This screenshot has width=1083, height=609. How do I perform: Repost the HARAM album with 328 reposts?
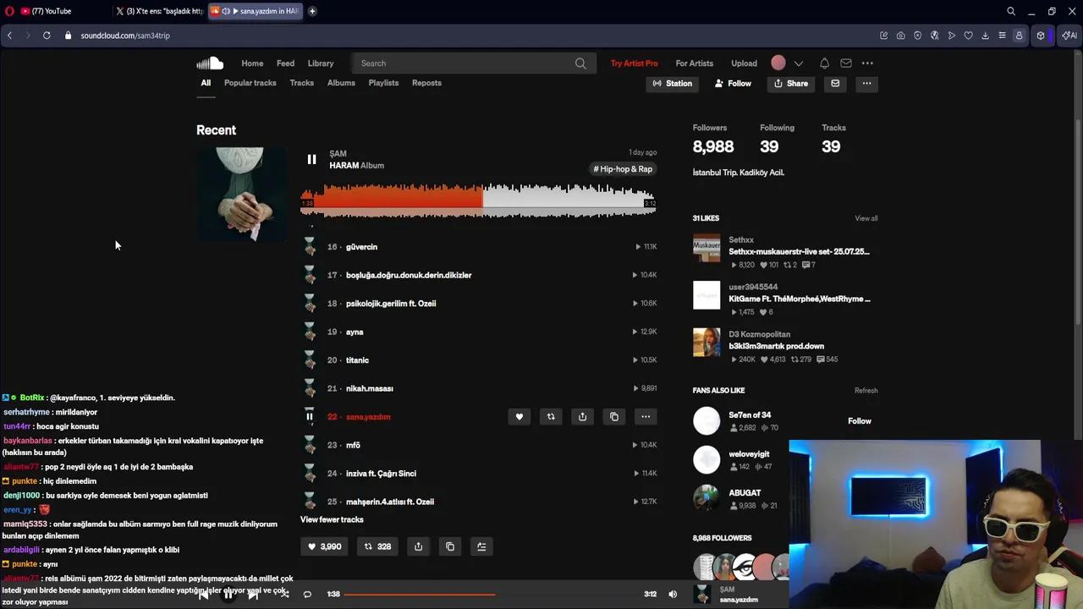click(x=377, y=546)
